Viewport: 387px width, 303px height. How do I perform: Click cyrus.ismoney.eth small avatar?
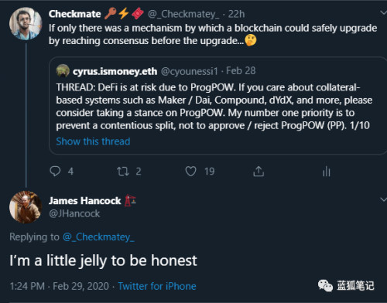coord(63,71)
